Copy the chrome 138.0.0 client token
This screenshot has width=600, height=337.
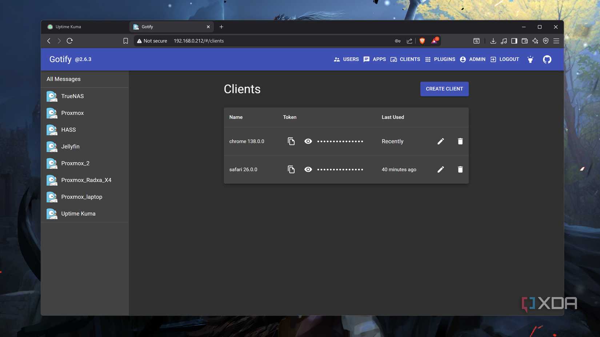click(291, 141)
